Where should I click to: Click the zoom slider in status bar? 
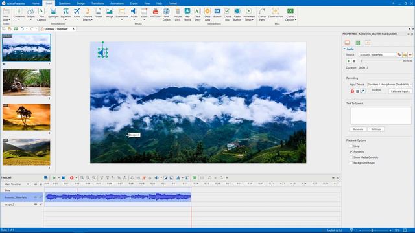375,230
